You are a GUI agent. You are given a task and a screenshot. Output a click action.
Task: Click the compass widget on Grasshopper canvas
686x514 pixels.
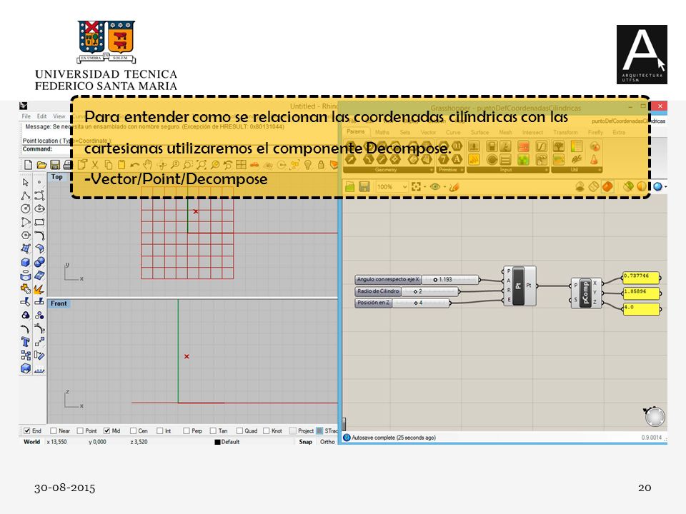pos(655,416)
